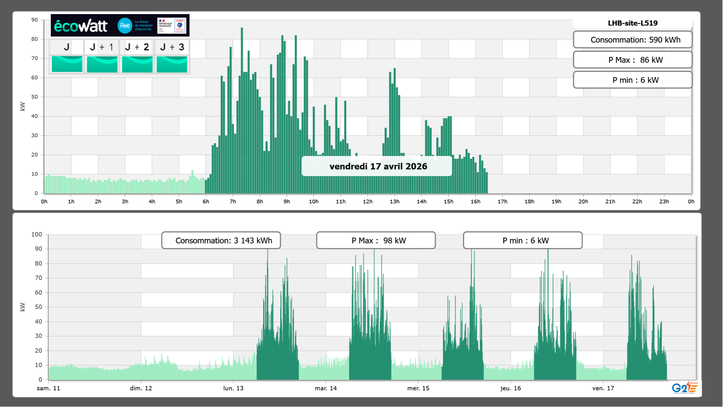This screenshot has height=407, width=723.
Task: Click the green signal icon under J + 2
Action: tap(137, 64)
